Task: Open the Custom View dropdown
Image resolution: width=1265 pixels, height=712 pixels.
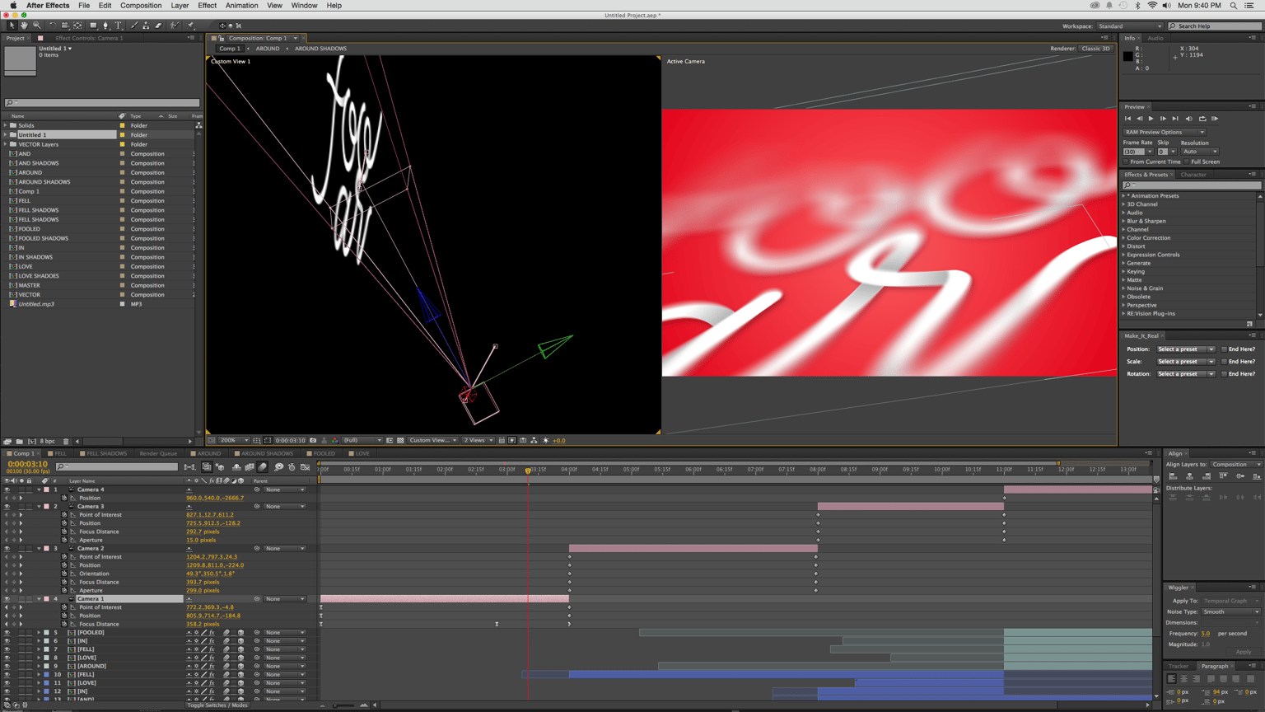Action: pyautogui.click(x=433, y=440)
